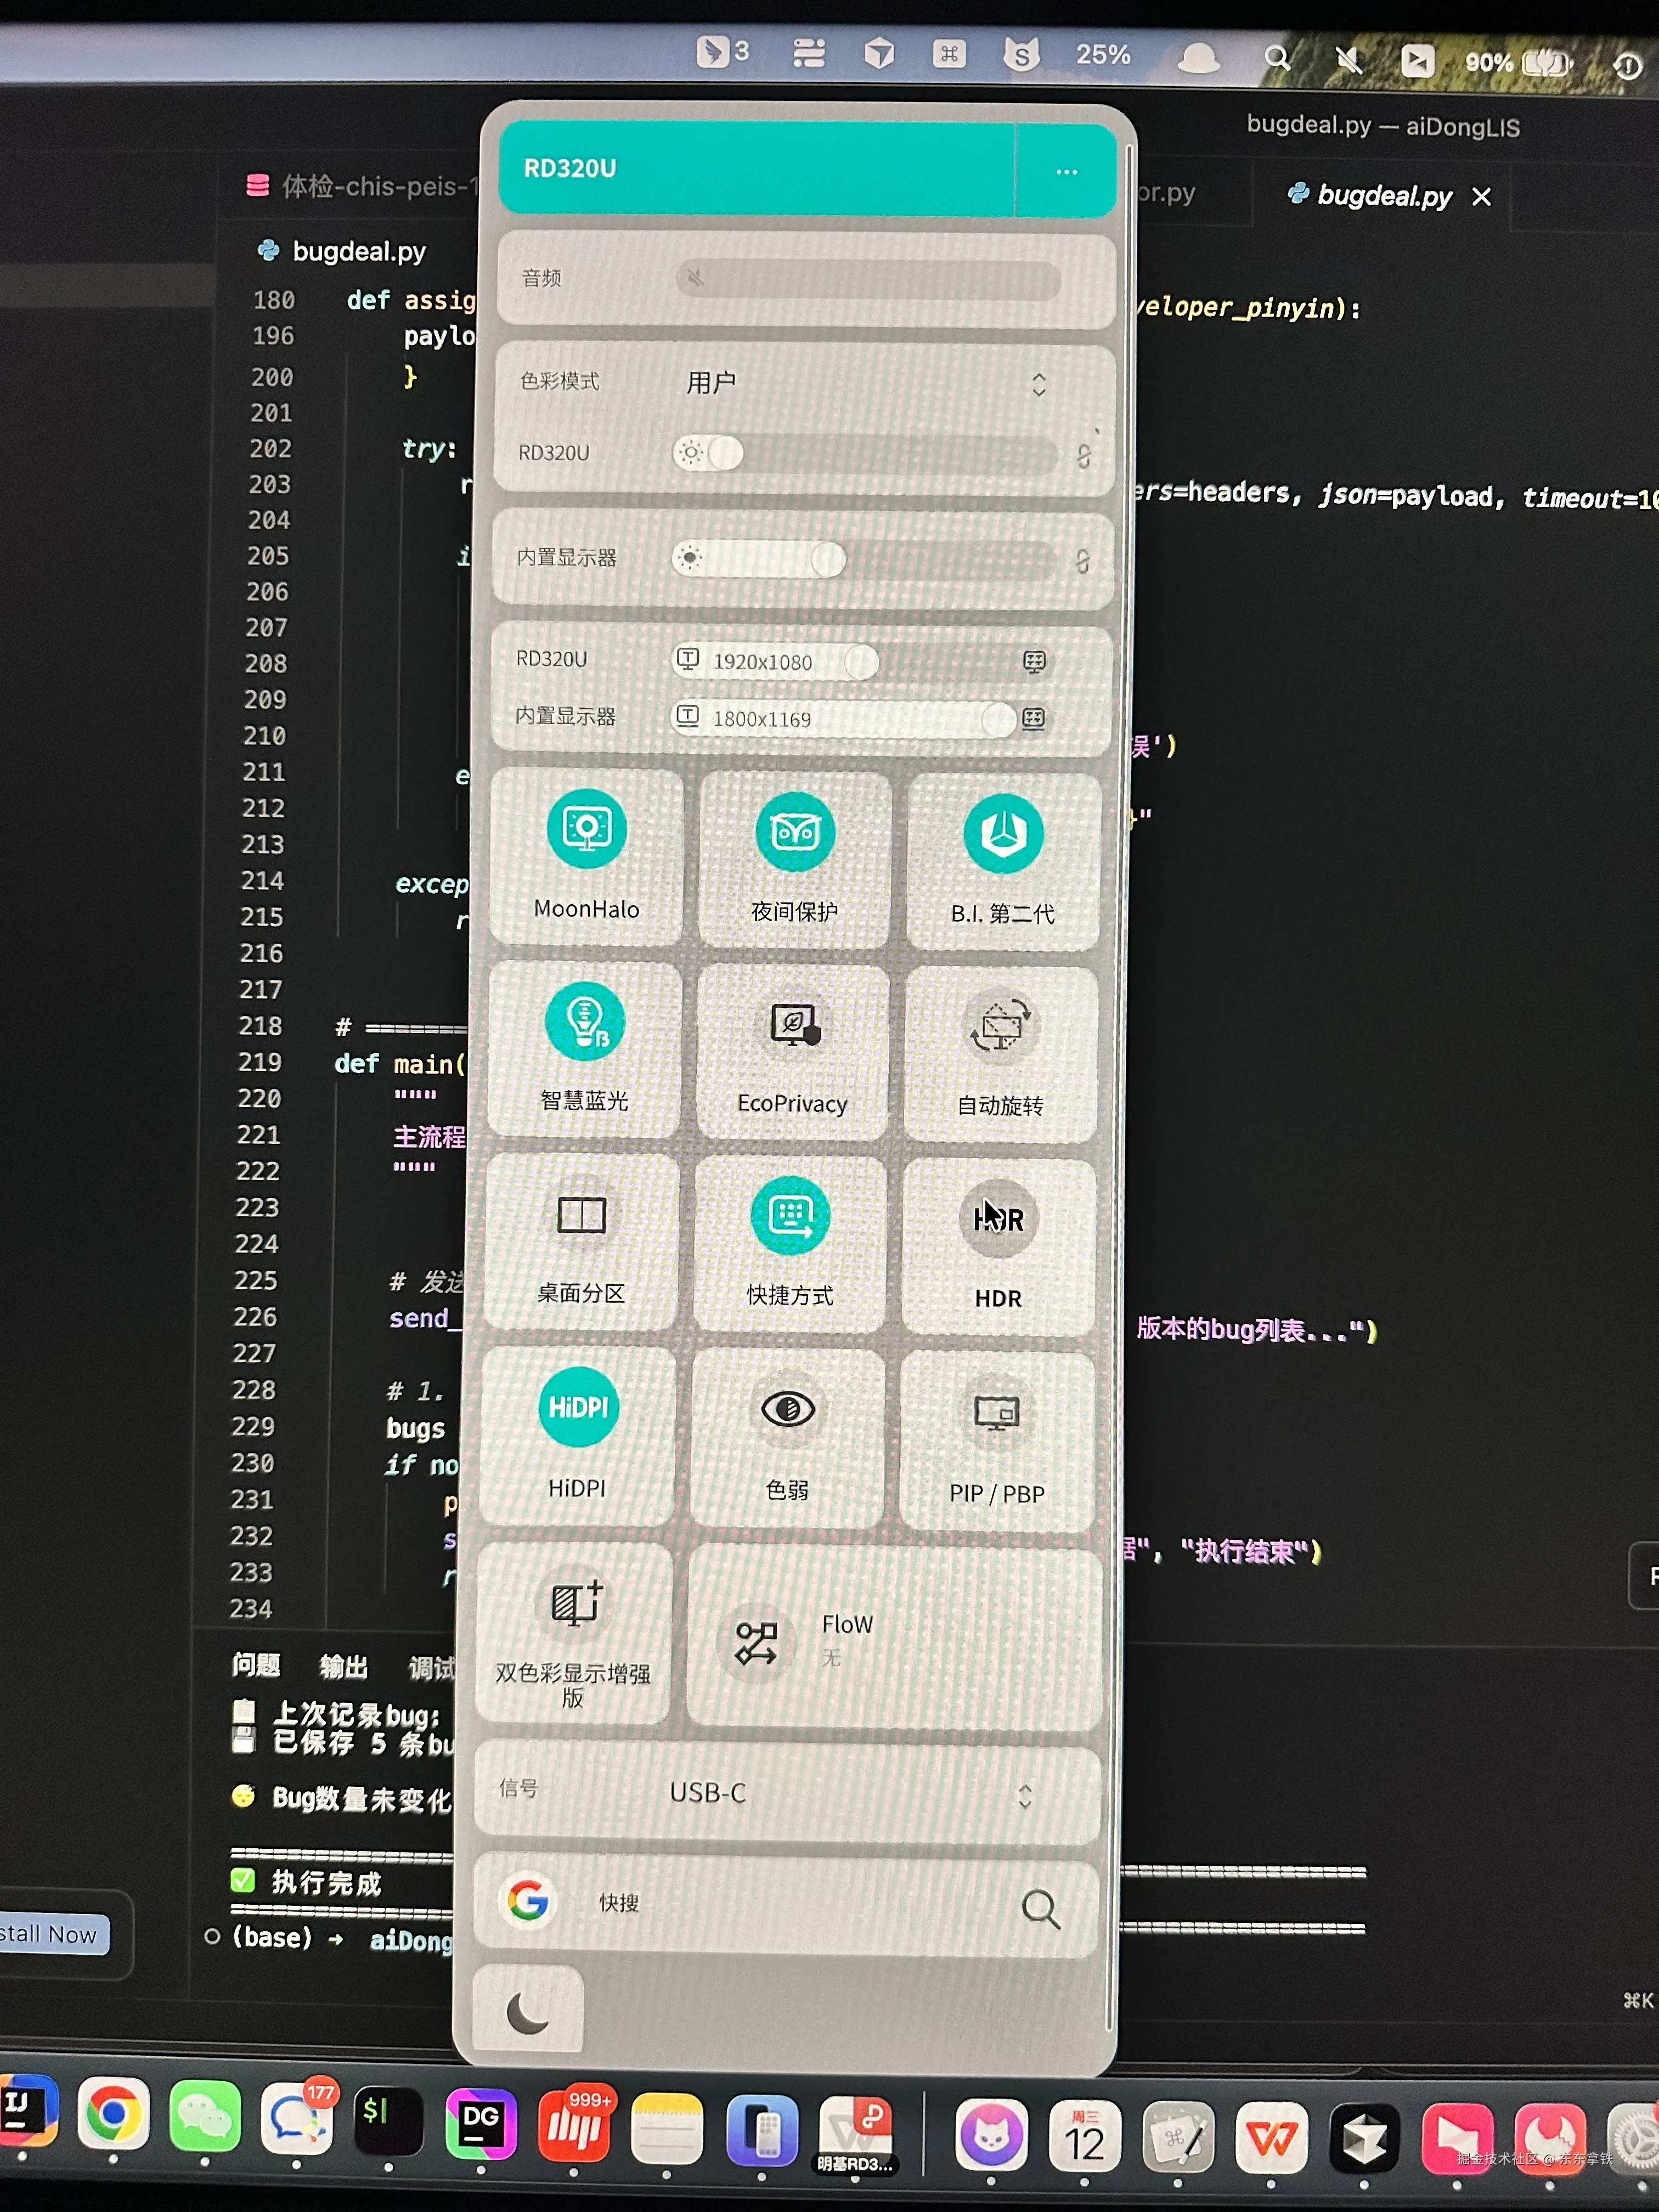Image resolution: width=1659 pixels, height=2212 pixels.
Task: Open the RD320U header three-dots menu
Action: tap(1066, 172)
